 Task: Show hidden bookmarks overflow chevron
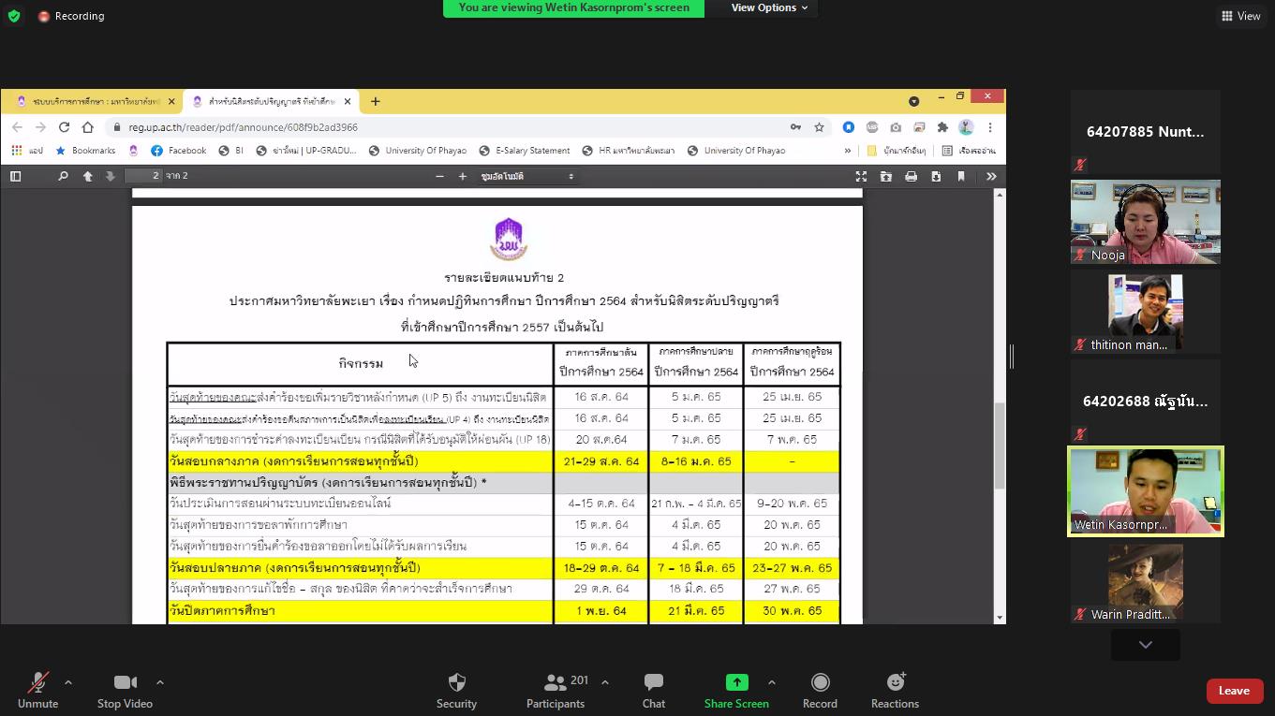click(848, 151)
